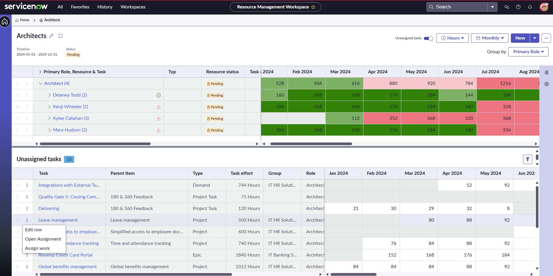Viewport: 553px width, 276px height.
Task: Click the New button
Action: (520, 38)
